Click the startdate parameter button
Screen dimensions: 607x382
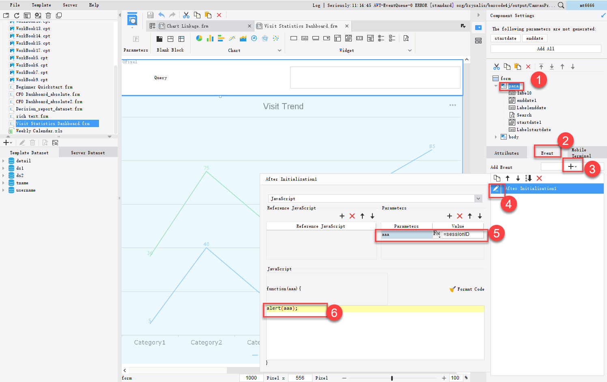coord(505,38)
